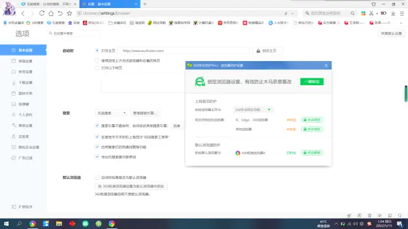The image size is (408, 229).
Task: Open the 快捷键 sidebar item
Action: pos(23,104)
